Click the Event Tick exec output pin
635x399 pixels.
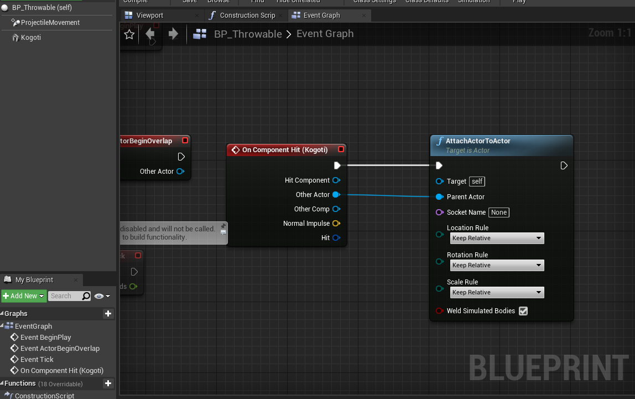[134, 272]
